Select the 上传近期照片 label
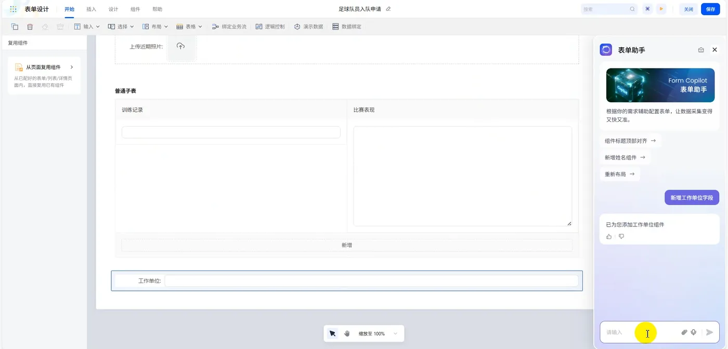 pyautogui.click(x=146, y=46)
